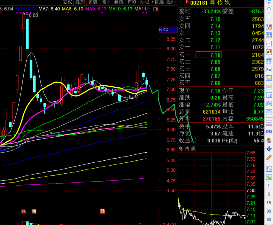Viewport: 273px width, 225px height.
Task: Click the 换手 value 5.47%
Action: coord(214,126)
